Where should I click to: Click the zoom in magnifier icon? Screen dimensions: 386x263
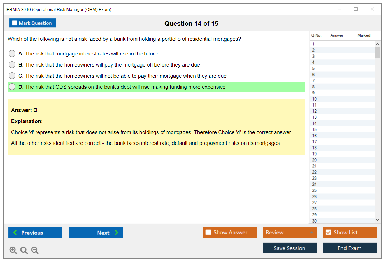tap(13, 250)
